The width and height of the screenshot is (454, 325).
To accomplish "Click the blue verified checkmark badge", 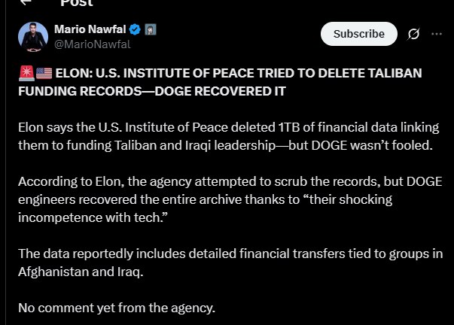I will click(135, 30).
